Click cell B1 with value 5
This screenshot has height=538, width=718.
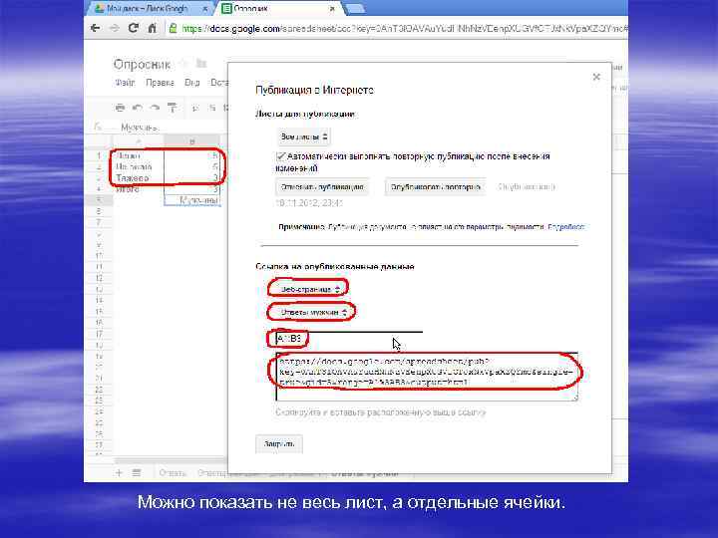click(x=192, y=155)
